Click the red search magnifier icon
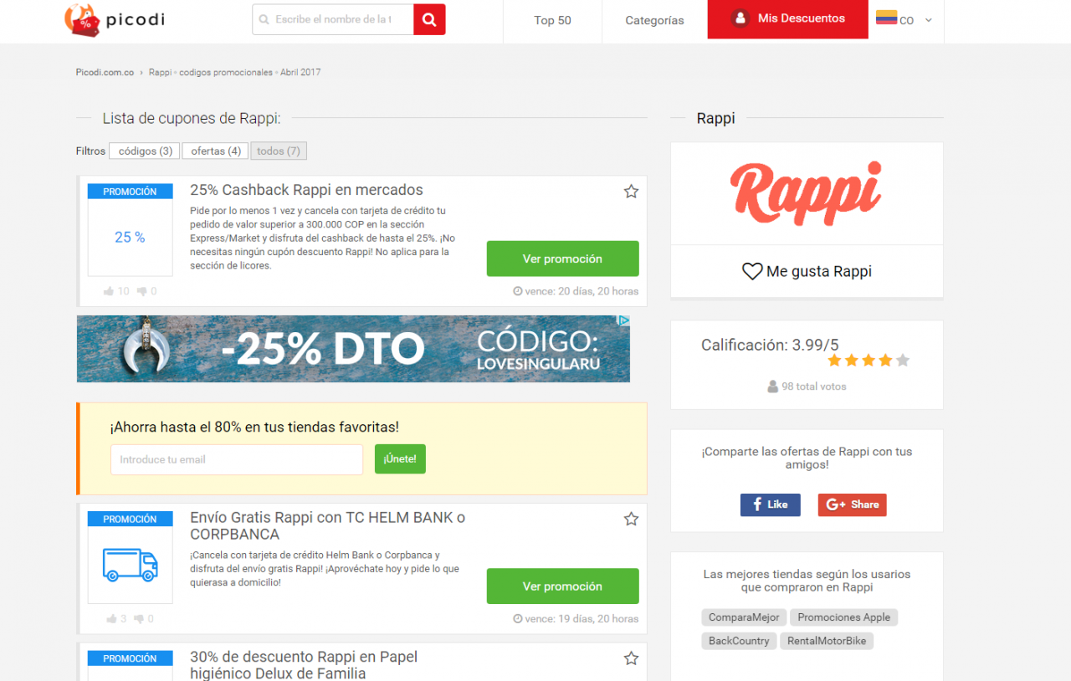This screenshot has height=681, width=1071. coord(429,18)
